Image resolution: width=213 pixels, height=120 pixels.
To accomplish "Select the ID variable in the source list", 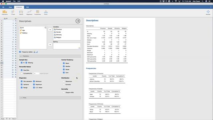I will coord(23,28).
